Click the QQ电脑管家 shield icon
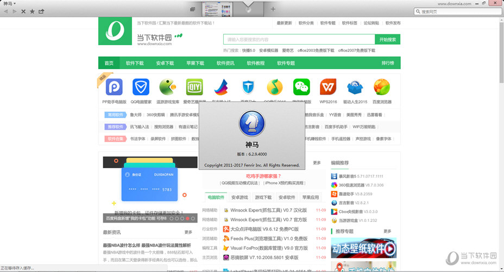 click(x=141, y=87)
